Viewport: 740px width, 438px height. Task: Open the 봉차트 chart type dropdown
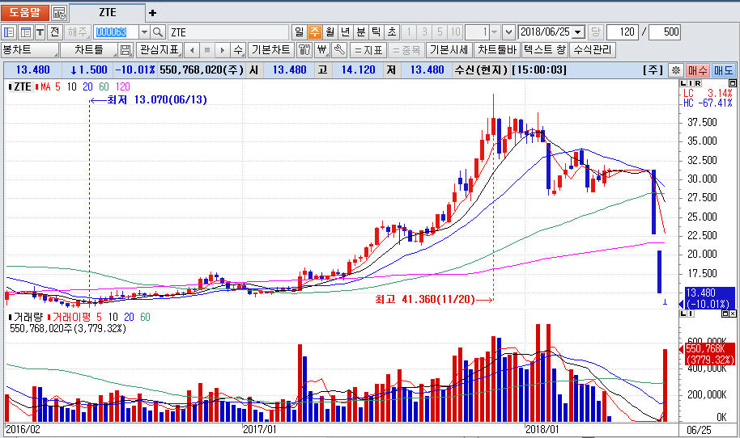(x=30, y=50)
